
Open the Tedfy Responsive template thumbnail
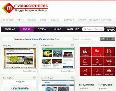click(58, 58)
